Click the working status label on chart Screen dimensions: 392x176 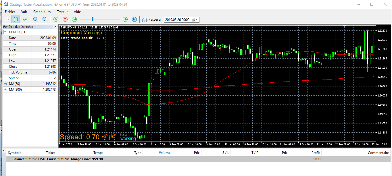point(128,139)
